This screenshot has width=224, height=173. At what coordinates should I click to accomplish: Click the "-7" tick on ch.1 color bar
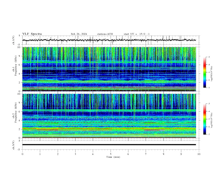pos(209,88)
